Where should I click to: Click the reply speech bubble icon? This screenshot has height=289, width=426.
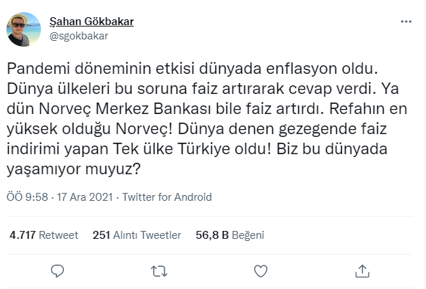(x=57, y=271)
